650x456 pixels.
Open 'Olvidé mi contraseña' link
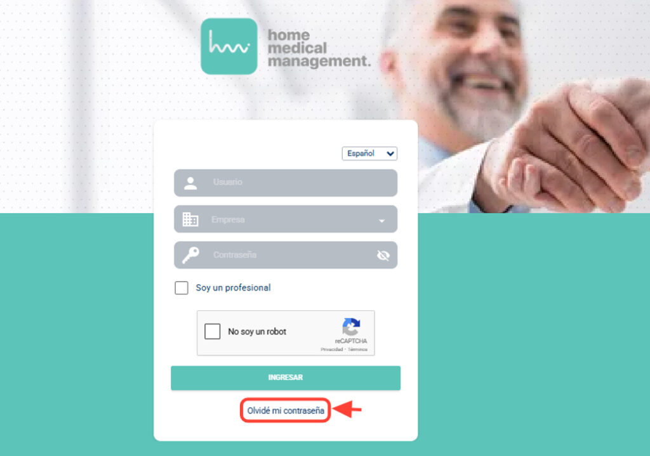tap(286, 410)
